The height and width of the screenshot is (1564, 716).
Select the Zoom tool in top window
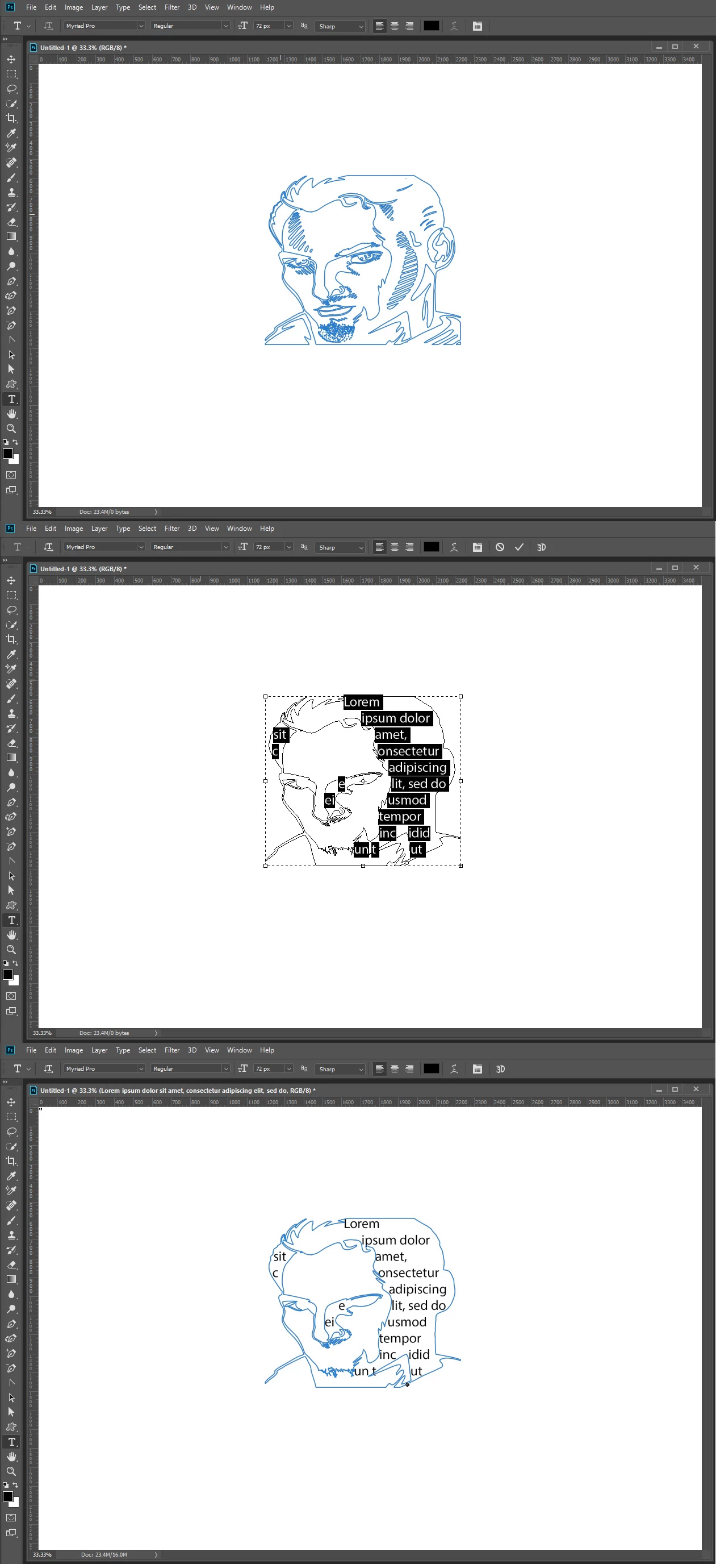tap(11, 429)
